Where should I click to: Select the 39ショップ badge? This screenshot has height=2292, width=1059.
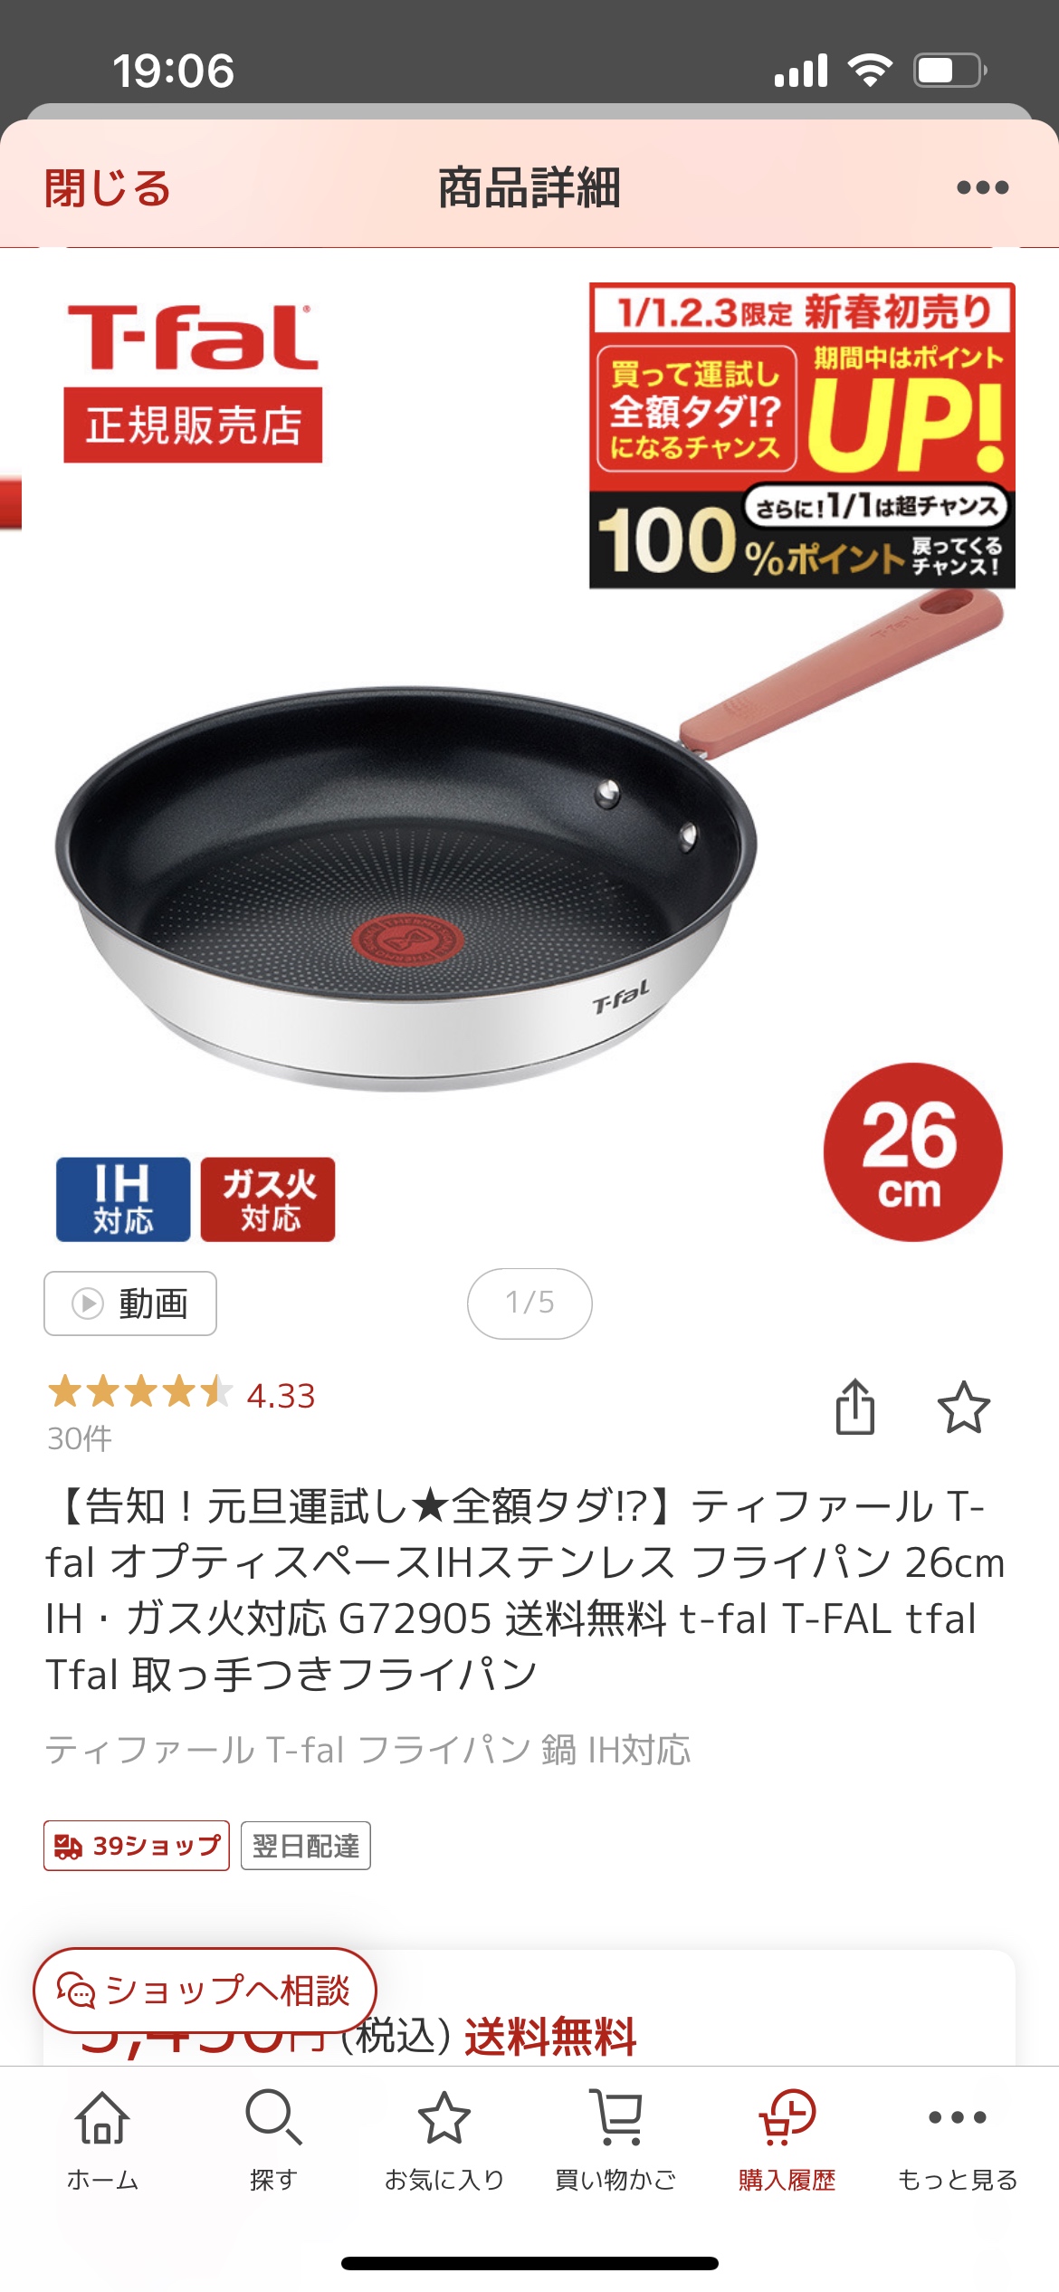[137, 1846]
